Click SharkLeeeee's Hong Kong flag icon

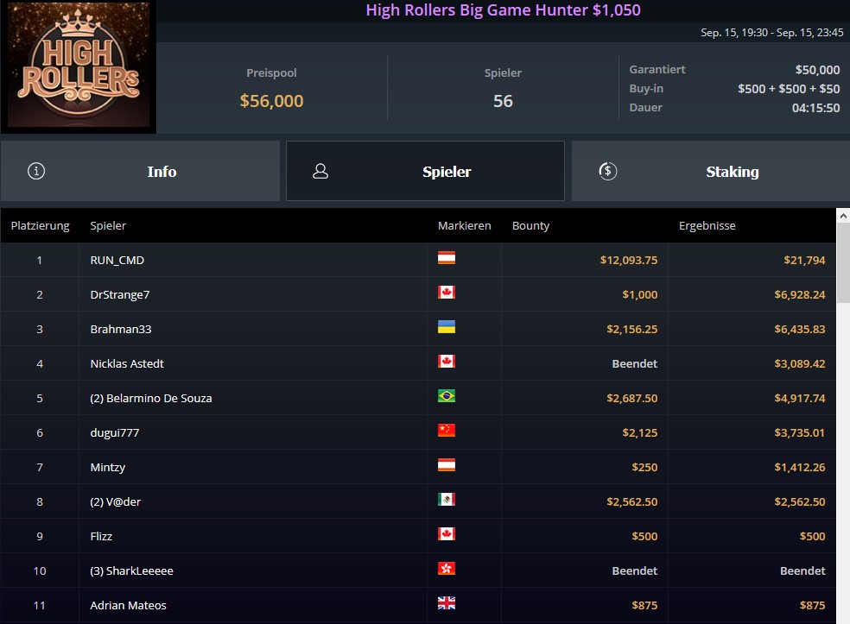pyautogui.click(x=447, y=570)
